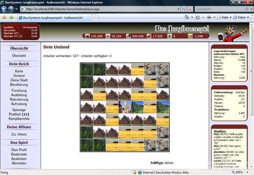The height and width of the screenshot is (175, 254).
Task: Open the recent pages dropdown beside Forward
Action: (x=17, y=9)
